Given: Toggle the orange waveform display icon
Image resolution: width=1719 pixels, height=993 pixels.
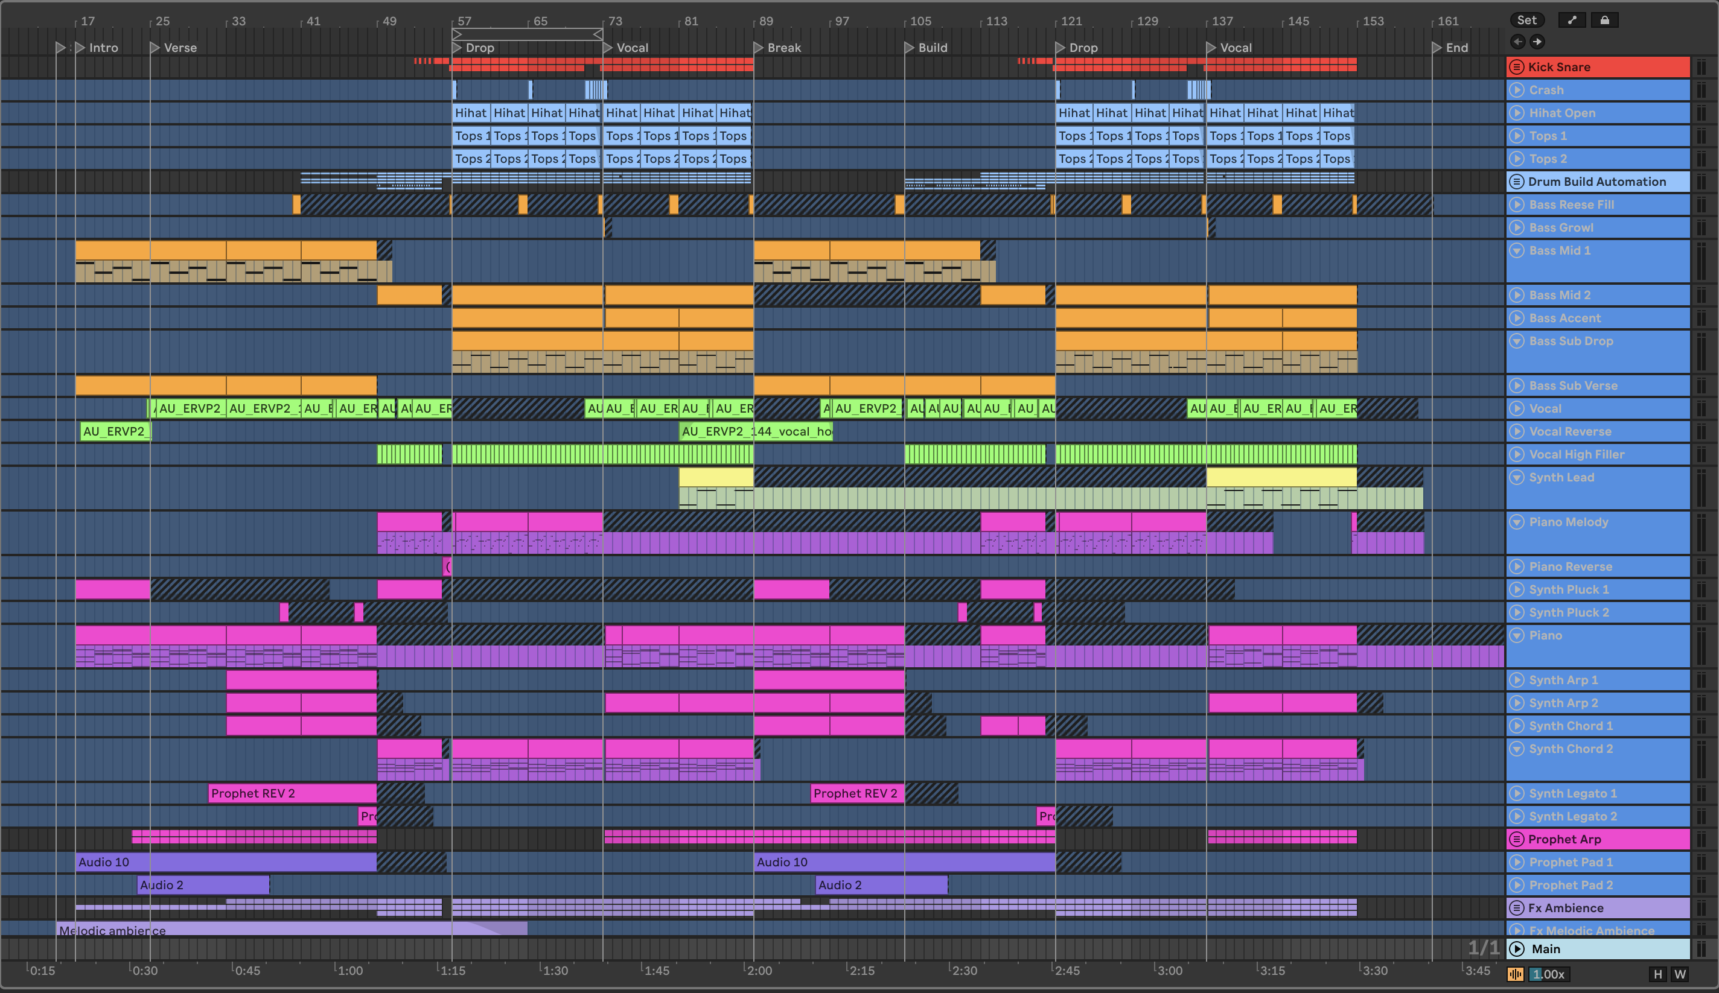Looking at the screenshot, I should coord(1515,974).
